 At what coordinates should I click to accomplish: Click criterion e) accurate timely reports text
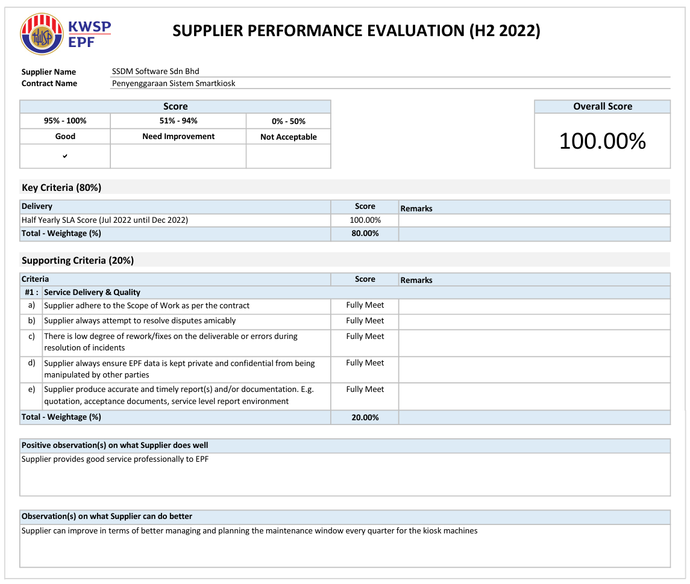click(x=178, y=396)
